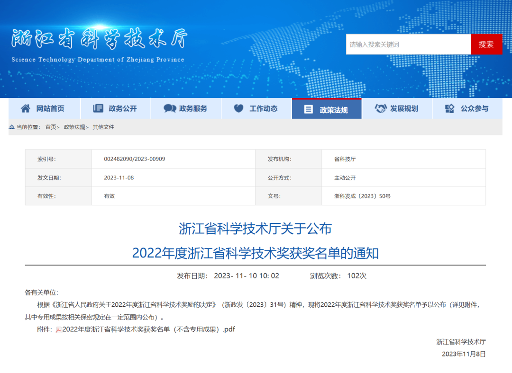Screen dimensions: 512x373
Task: Switch to the 发展规划 tab
Action: [x=404, y=108]
